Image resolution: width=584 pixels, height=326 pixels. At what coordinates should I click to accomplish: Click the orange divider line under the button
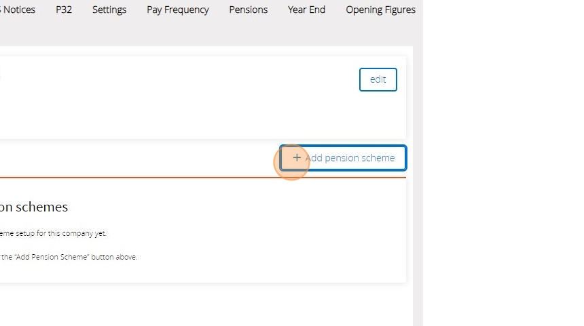pos(136,178)
